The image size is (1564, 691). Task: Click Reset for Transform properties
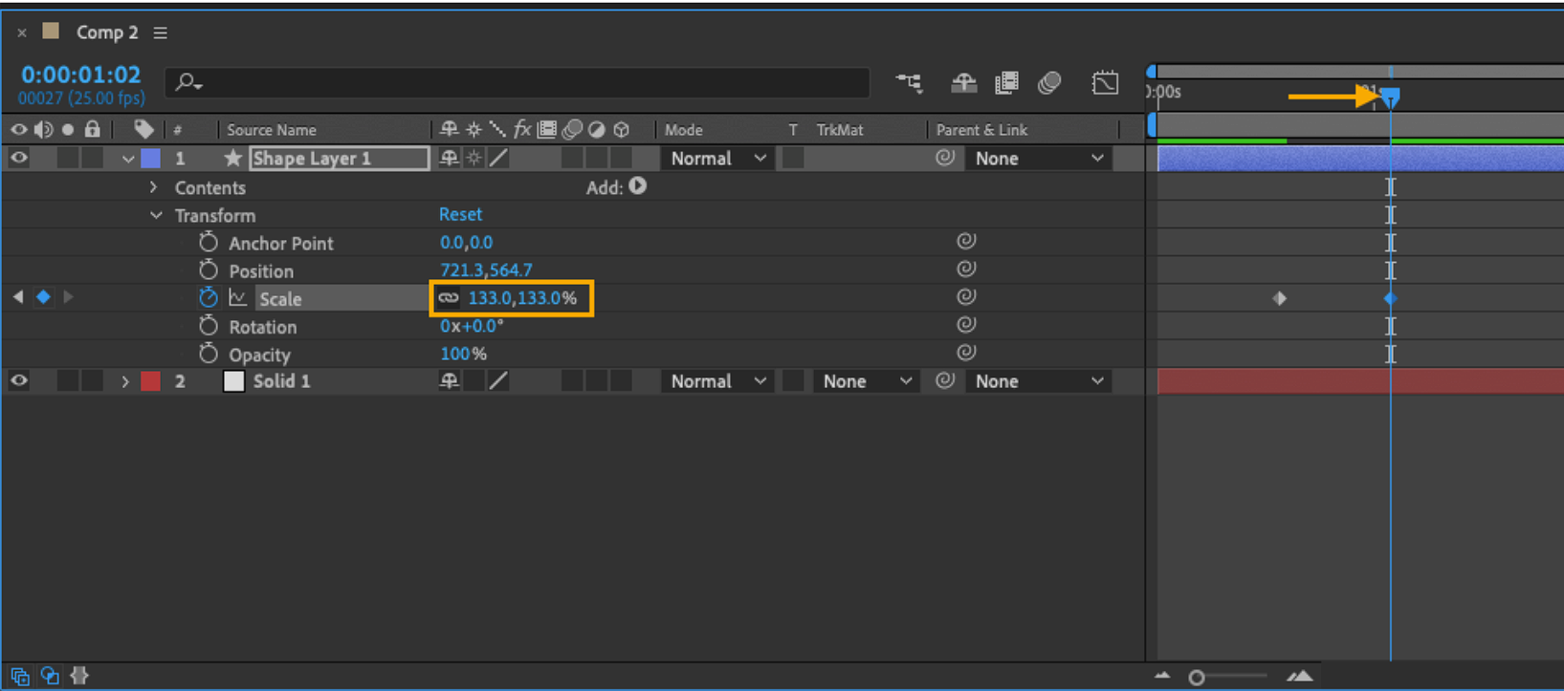click(x=460, y=214)
